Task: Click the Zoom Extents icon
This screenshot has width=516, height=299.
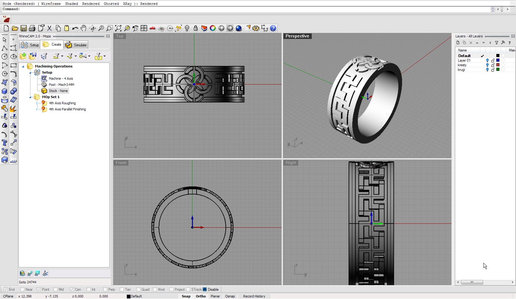Action: (118, 29)
